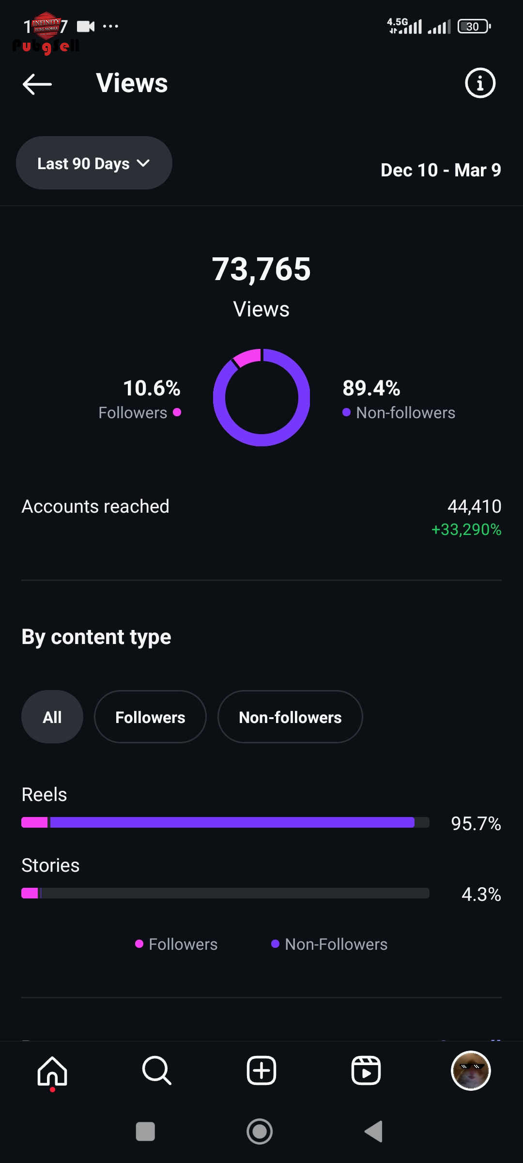The image size is (523, 1163).
Task: Expand the Last 90 Days dropdown
Action: point(94,163)
